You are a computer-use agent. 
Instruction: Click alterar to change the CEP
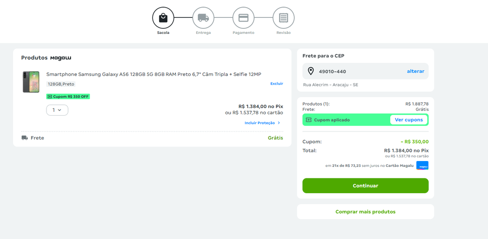tap(416, 71)
